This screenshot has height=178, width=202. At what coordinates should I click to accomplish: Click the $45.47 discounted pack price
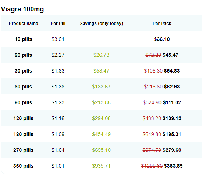coord(170,55)
